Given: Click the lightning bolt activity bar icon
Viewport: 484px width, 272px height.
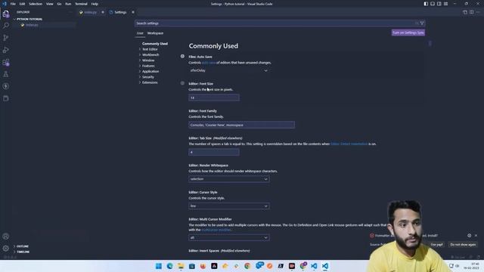Looking at the screenshot, I should tap(6, 86).
